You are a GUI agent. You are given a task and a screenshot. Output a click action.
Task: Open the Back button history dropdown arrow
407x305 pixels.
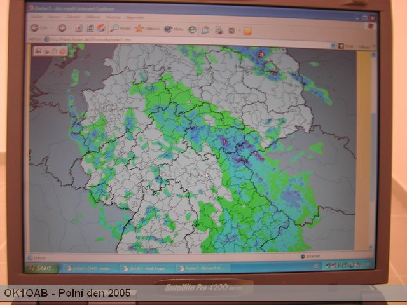52,28
